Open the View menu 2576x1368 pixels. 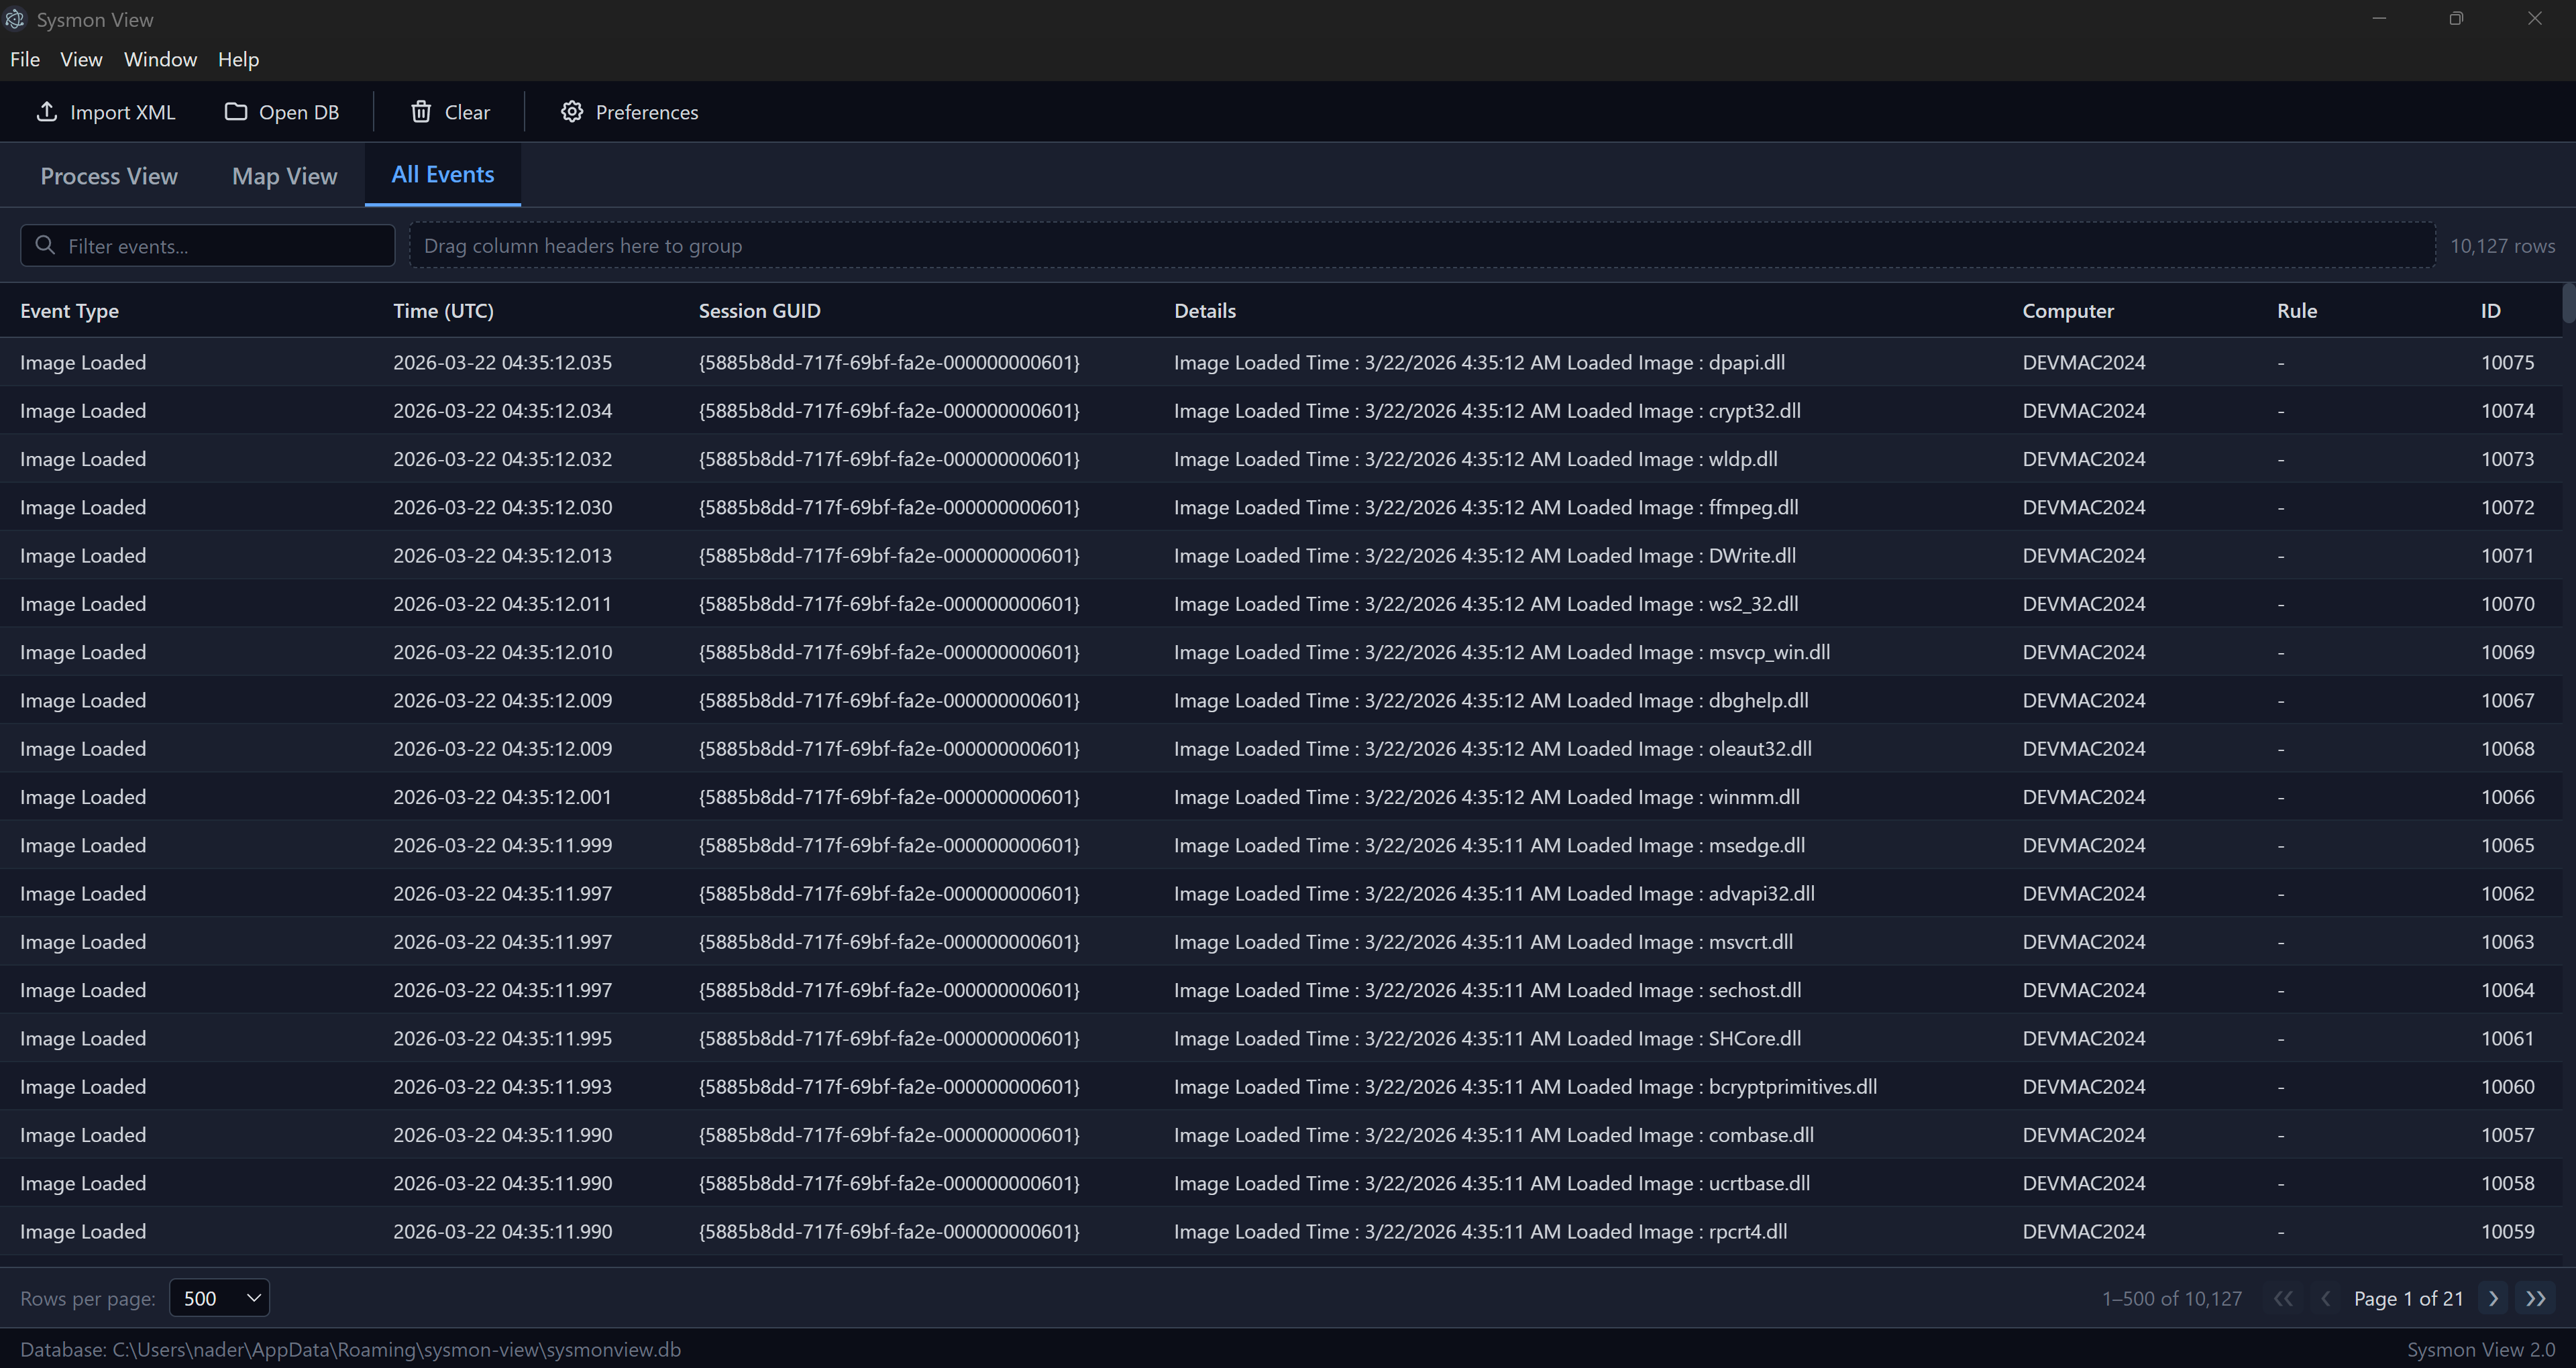tap(81, 59)
